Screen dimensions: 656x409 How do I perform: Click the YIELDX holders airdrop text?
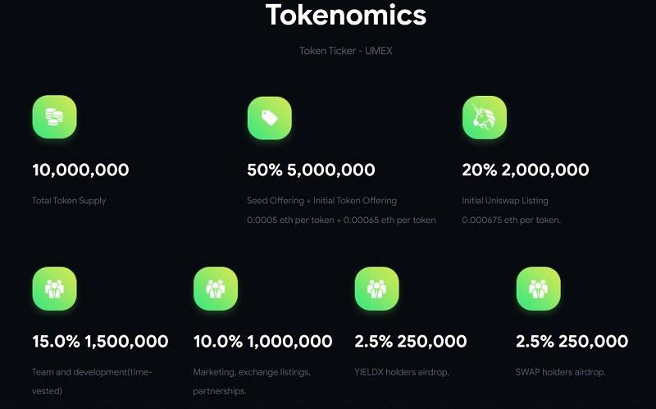click(x=400, y=372)
